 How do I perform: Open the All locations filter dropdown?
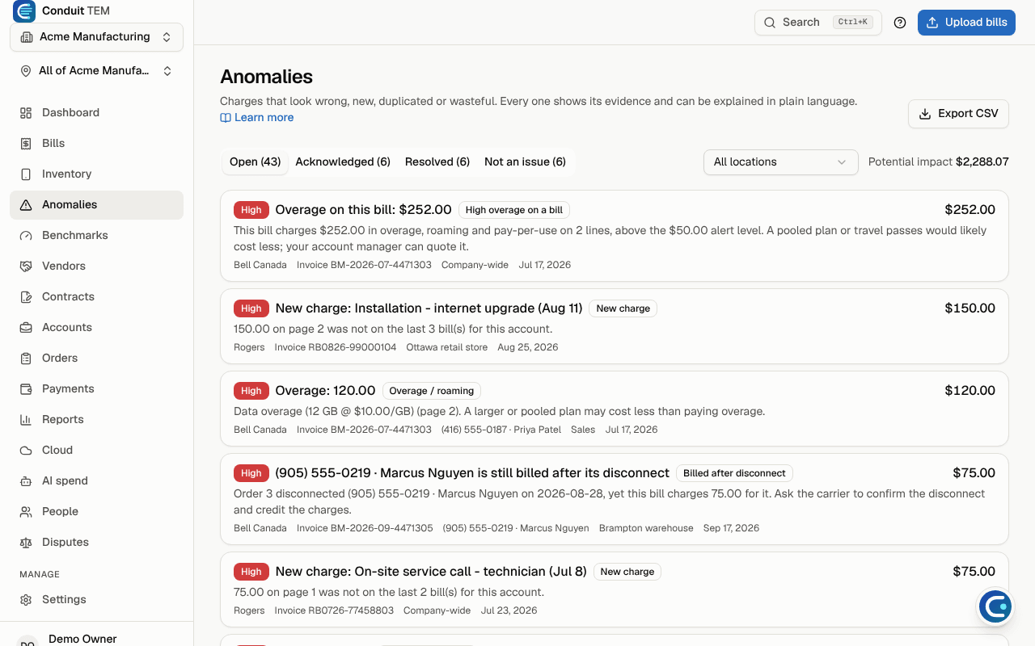pos(780,162)
